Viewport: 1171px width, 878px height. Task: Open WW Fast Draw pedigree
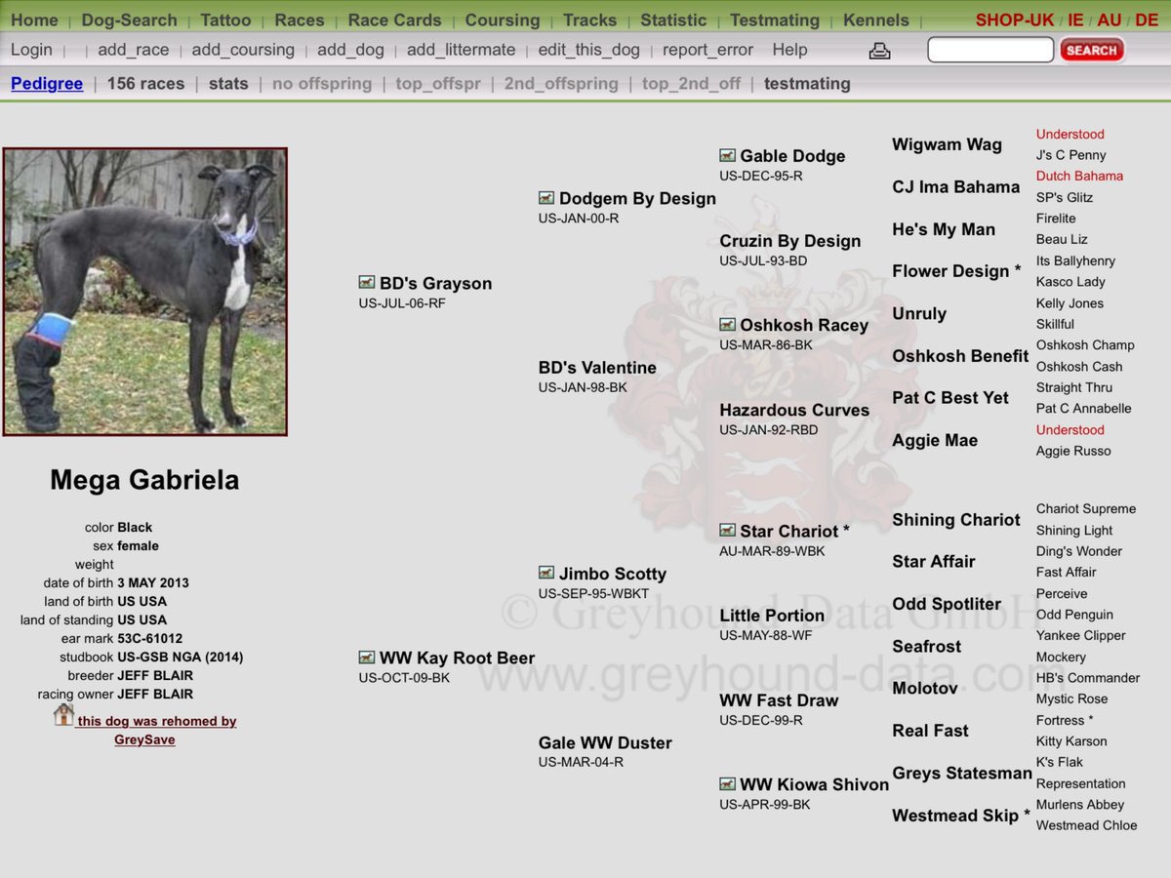779,700
